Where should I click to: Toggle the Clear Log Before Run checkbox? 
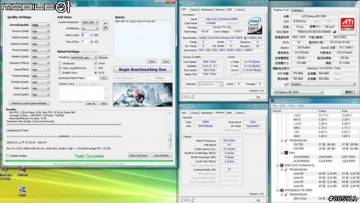click(60, 68)
